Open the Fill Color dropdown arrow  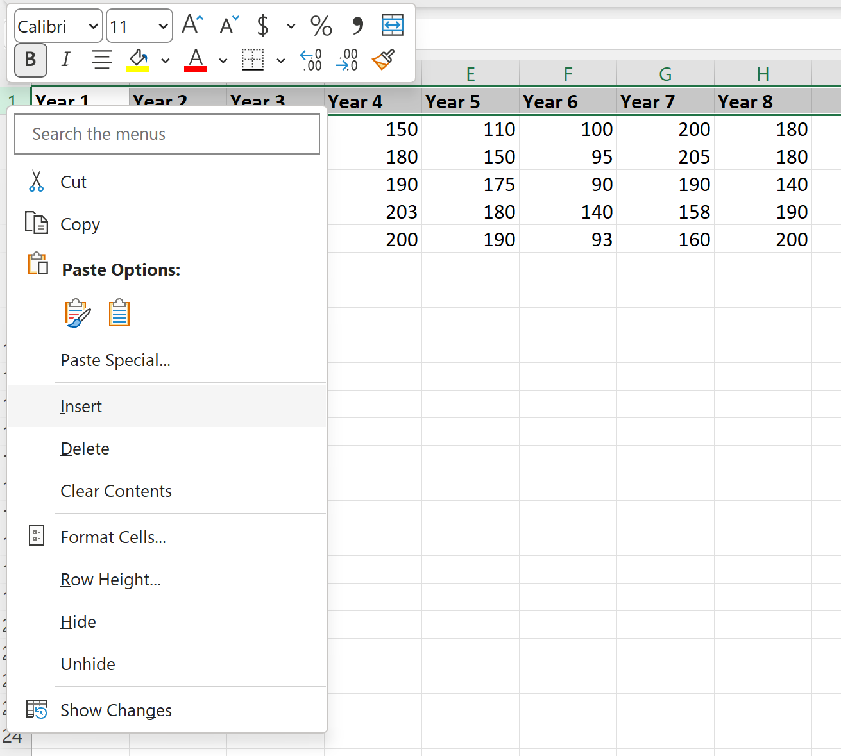tap(166, 60)
